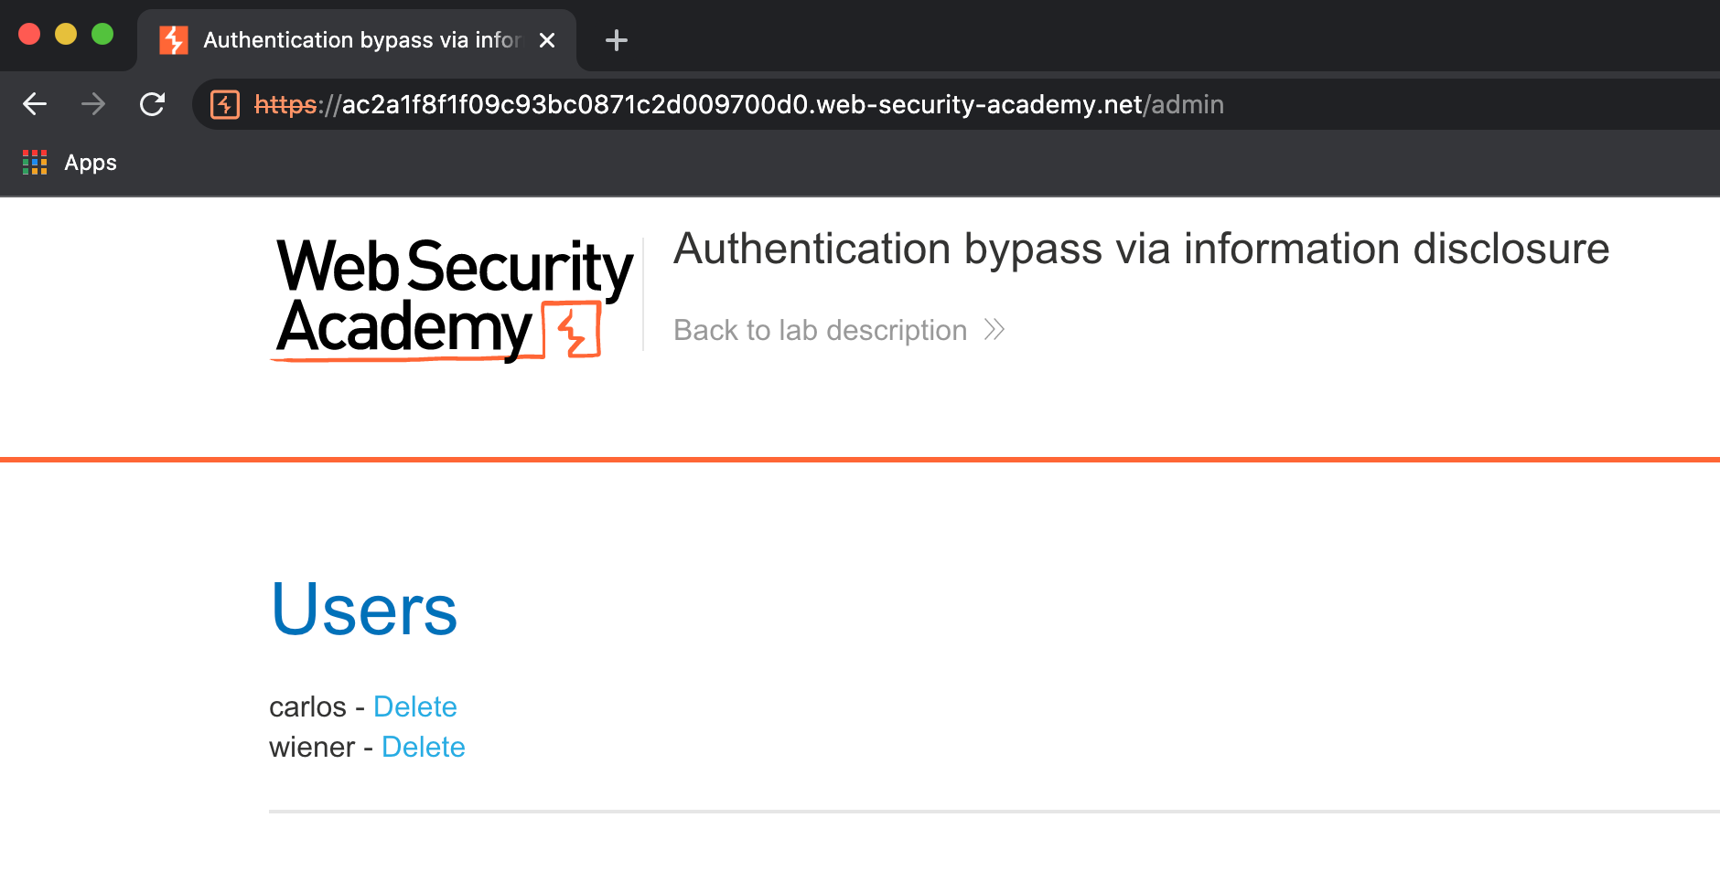Click the double chevron beside Back to lab description
1720x892 pixels.
(994, 330)
